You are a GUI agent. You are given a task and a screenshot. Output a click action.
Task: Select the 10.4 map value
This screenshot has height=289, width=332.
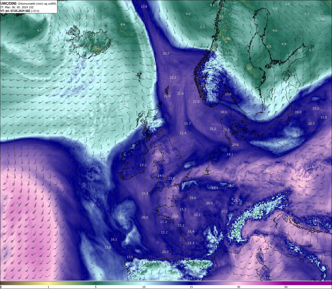click(129, 235)
